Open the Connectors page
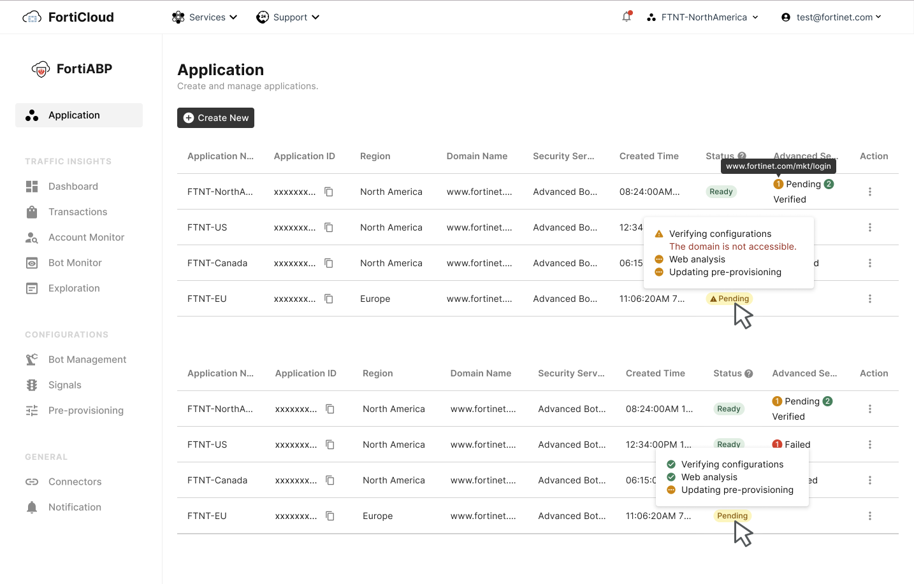Image resolution: width=914 pixels, height=584 pixels. click(75, 481)
